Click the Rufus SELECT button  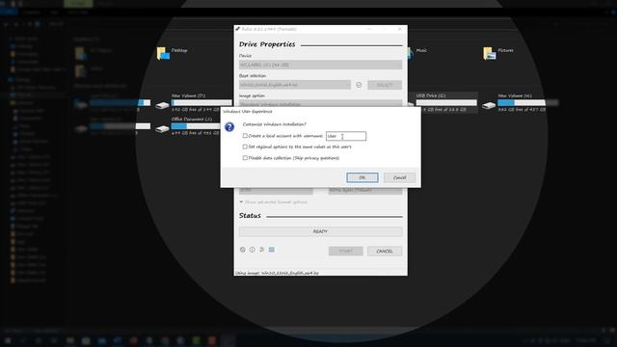(x=385, y=85)
